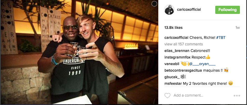Click the main post photo
This screenshot has height=105, width=247.
[x=79, y=52]
